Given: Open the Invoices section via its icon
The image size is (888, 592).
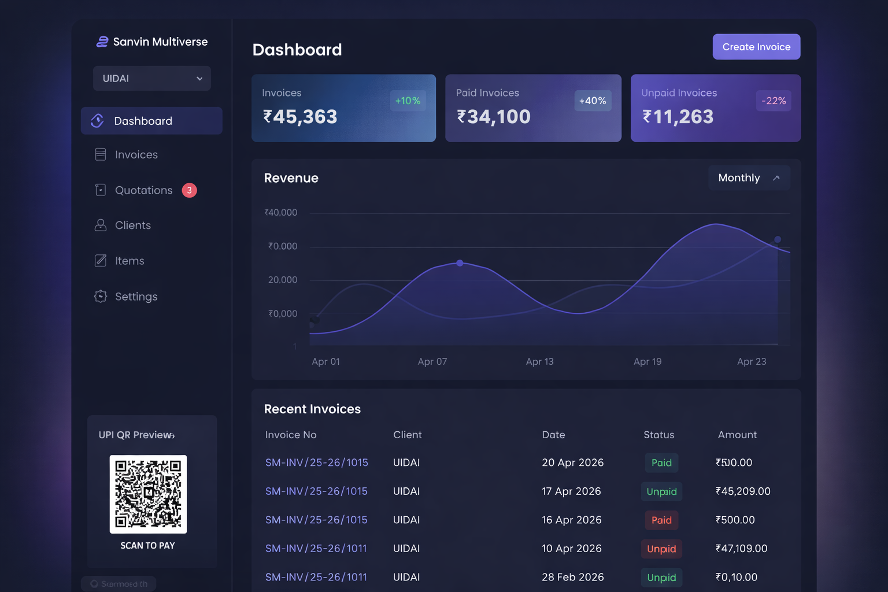Looking at the screenshot, I should tap(99, 154).
